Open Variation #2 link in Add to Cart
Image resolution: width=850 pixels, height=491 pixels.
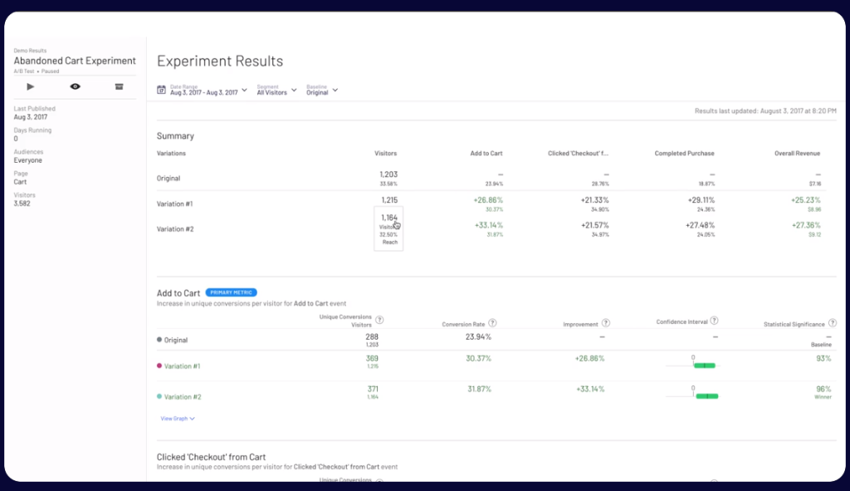tap(182, 397)
